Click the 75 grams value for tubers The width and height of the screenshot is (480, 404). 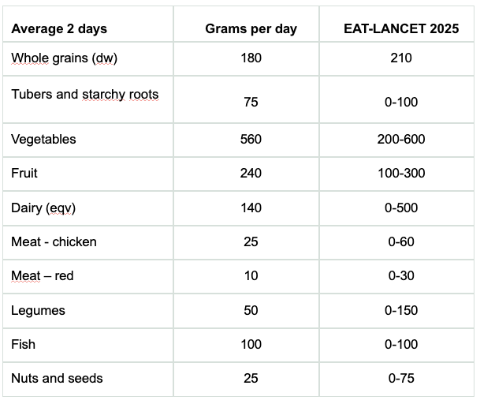(251, 103)
